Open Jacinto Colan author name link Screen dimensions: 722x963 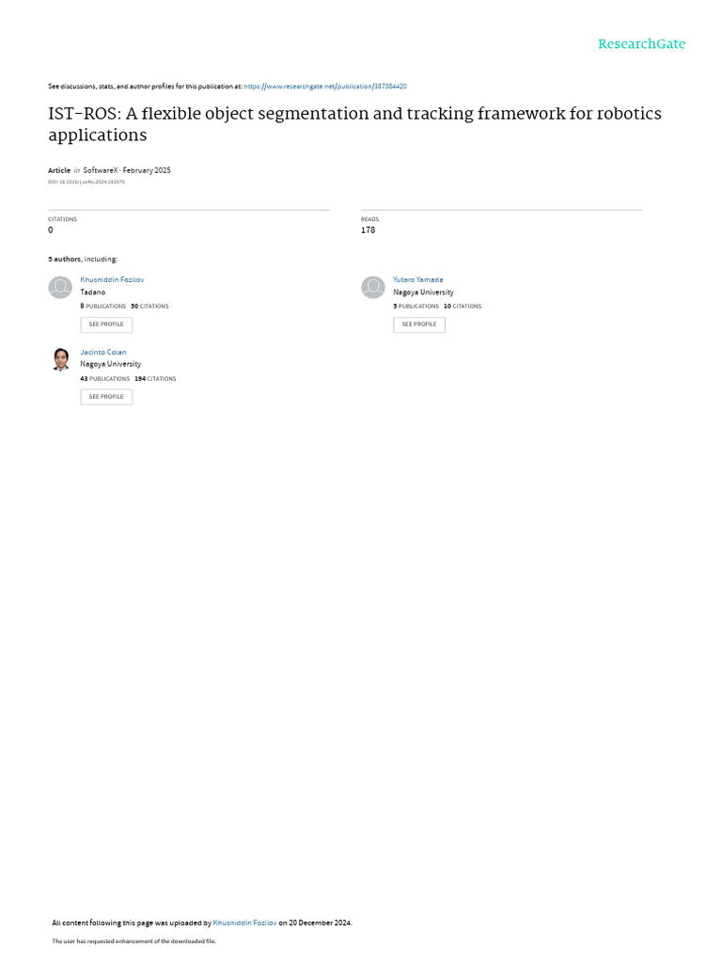[x=103, y=352]
